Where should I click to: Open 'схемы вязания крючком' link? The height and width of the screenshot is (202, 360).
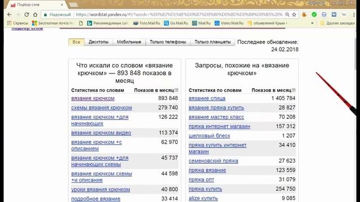coord(101,108)
